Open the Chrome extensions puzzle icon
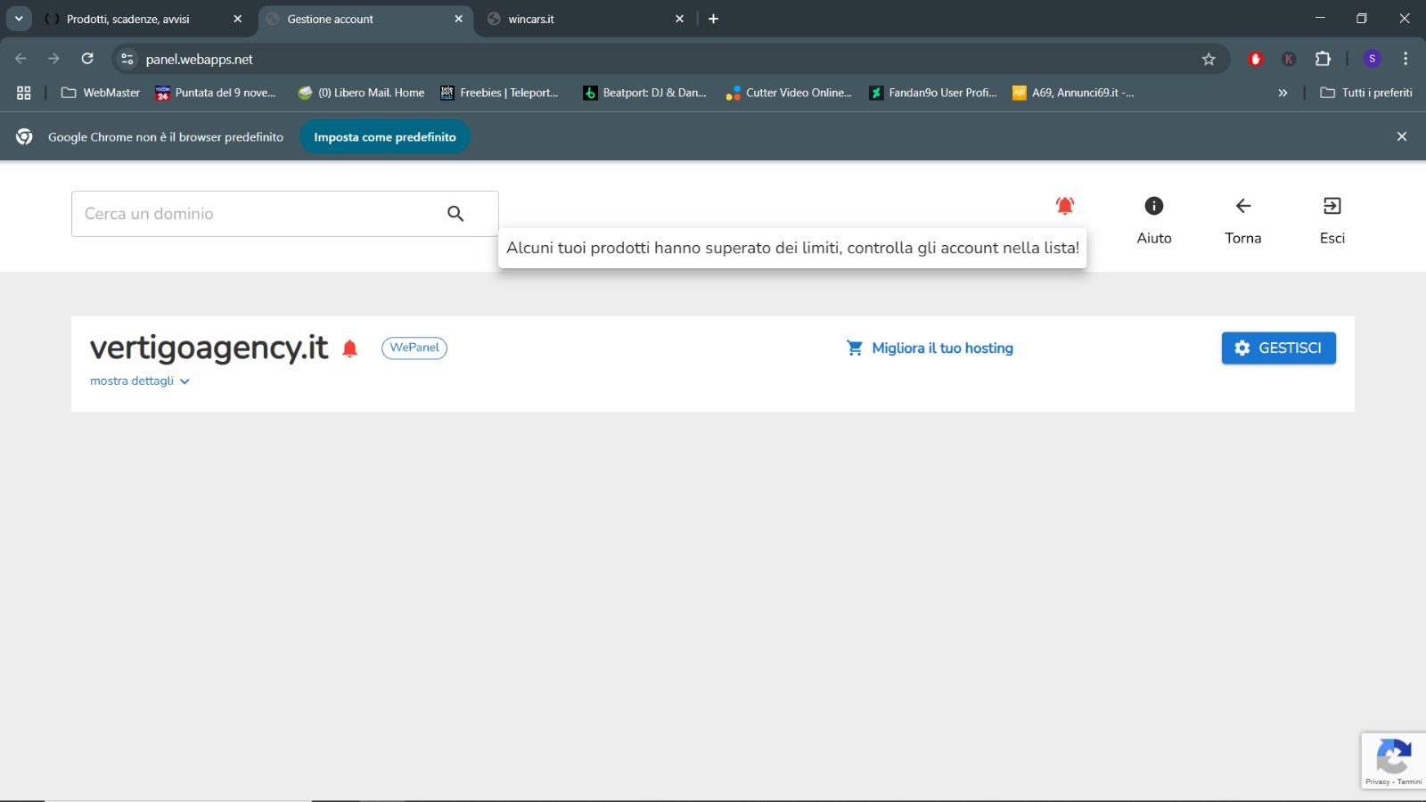Image resolution: width=1426 pixels, height=802 pixels. point(1323,59)
